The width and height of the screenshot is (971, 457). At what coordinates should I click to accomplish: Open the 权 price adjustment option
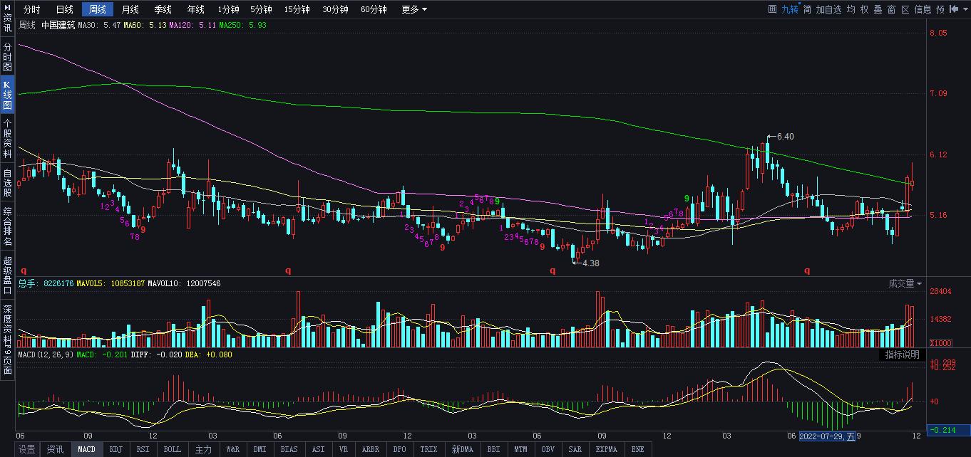pyautogui.click(x=864, y=9)
